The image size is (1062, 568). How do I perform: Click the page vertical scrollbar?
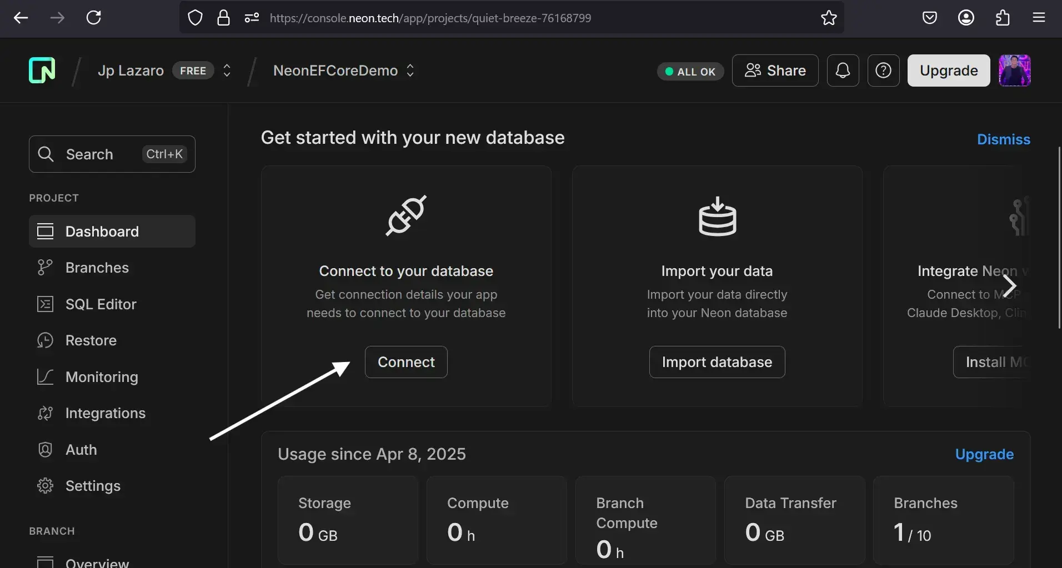coord(1059,238)
